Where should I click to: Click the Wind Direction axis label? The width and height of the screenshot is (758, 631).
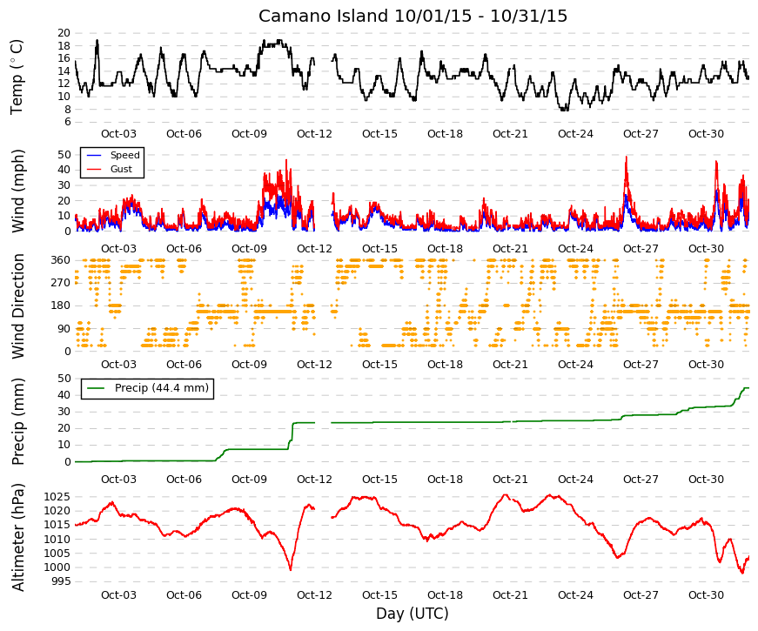18,306
